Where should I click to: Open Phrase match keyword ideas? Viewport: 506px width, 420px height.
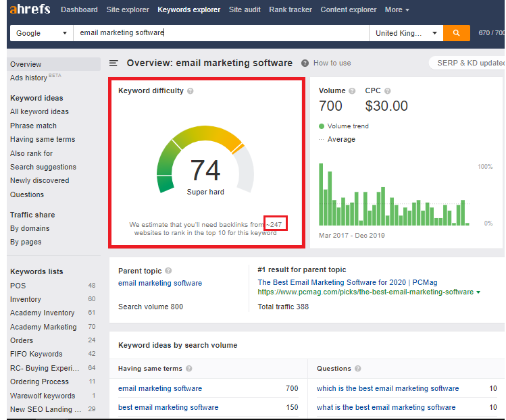[x=33, y=126]
